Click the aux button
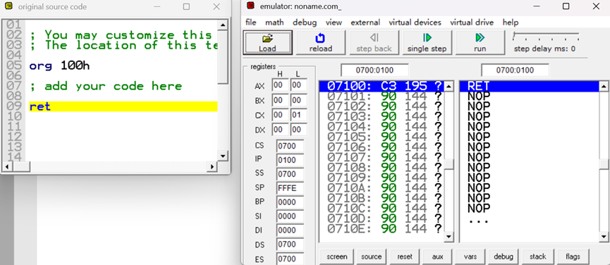 (438, 257)
